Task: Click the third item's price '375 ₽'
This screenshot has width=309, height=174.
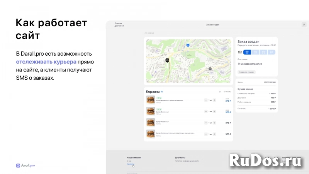Action: tap(228, 123)
